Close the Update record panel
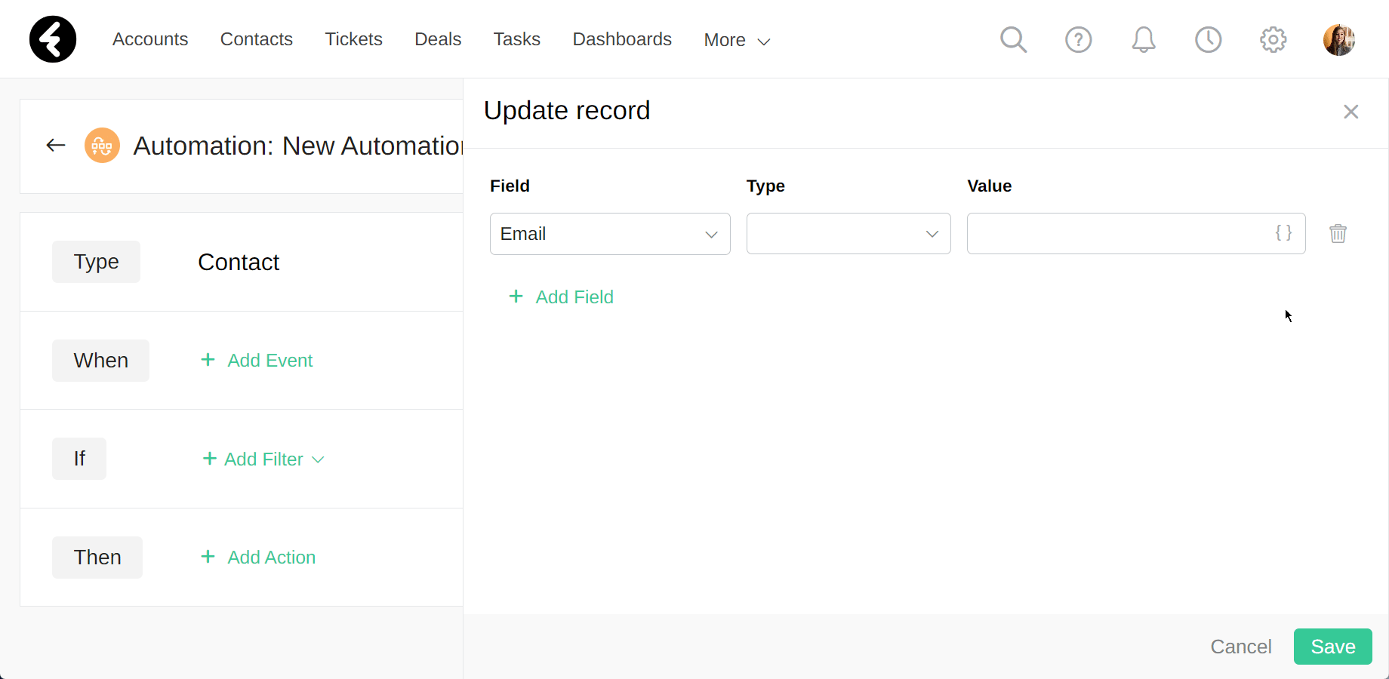 [1351, 112]
